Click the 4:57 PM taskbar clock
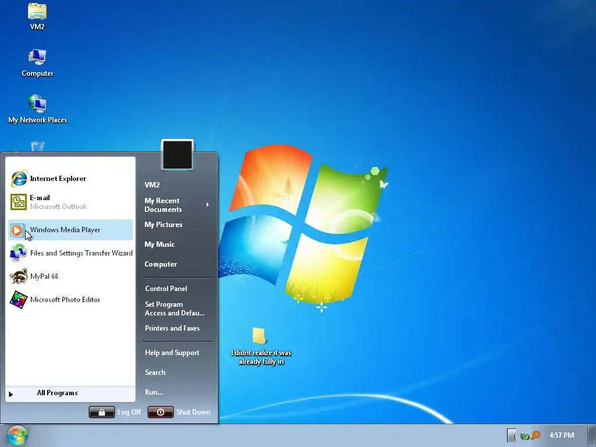 coord(562,435)
